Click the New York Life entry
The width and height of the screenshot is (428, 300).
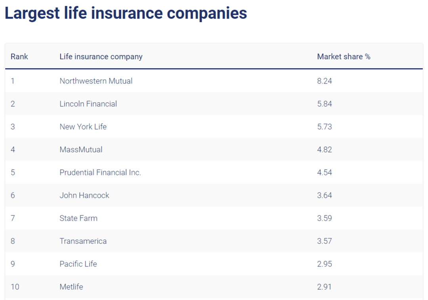83,127
